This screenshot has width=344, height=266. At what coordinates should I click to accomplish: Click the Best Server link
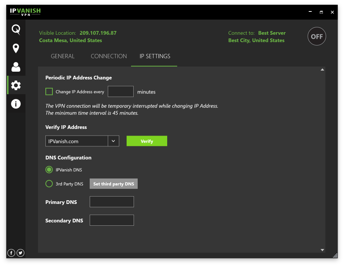click(272, 33)
